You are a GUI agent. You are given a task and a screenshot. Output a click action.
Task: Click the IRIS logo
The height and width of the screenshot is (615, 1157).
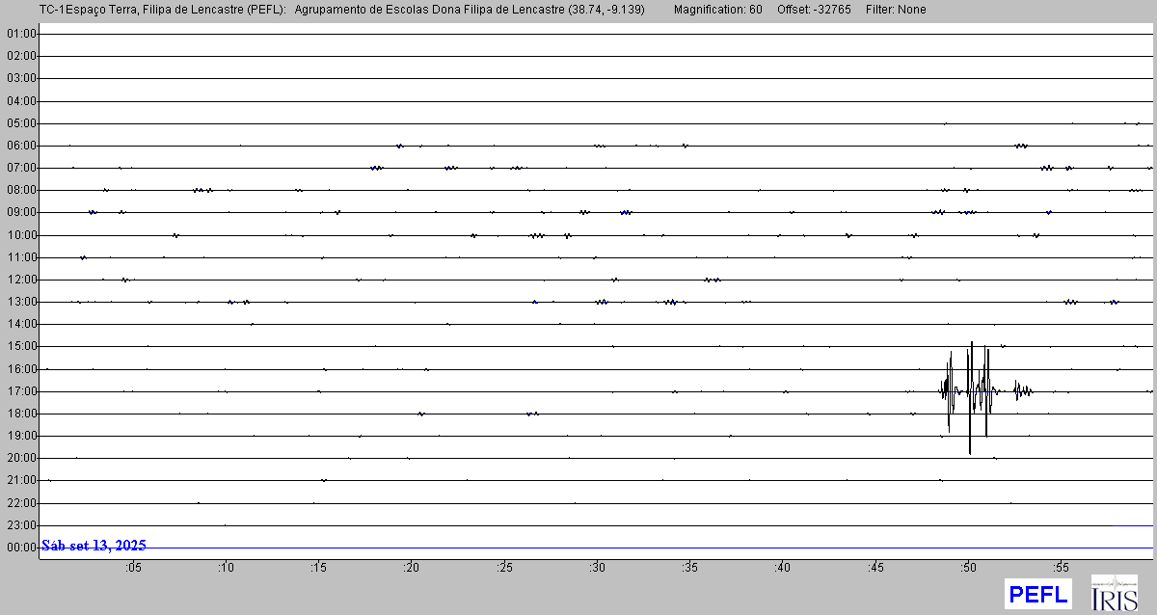[x=1114, y=593]
